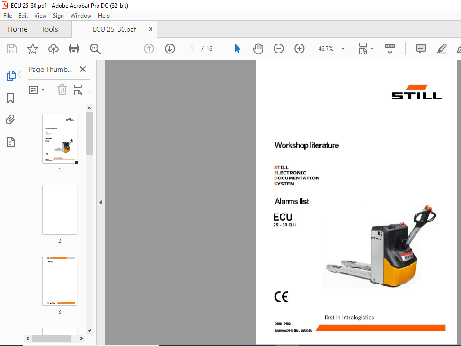This screenshot has height=346, width=461.
Task: Click the 'ECU' model title text
Action: point(283,217)
